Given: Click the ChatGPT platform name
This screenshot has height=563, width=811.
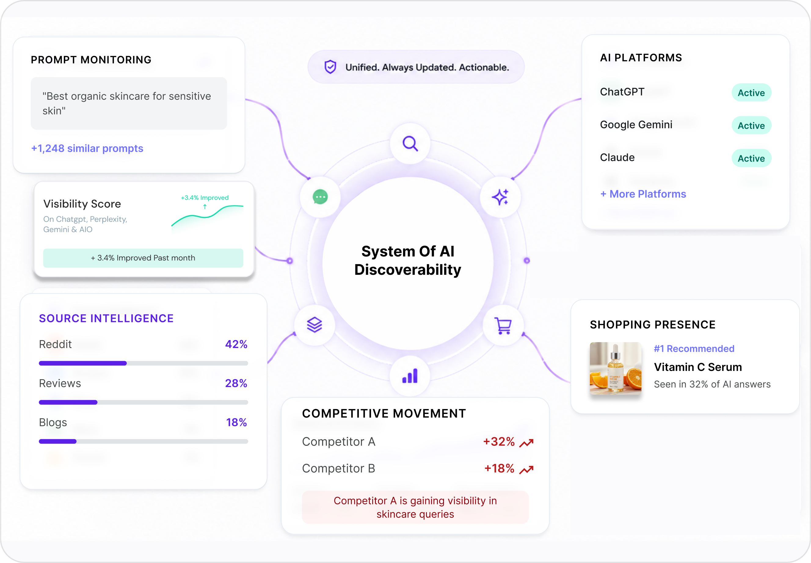Looking at the screenshot, I should click(x=622, y=92).
